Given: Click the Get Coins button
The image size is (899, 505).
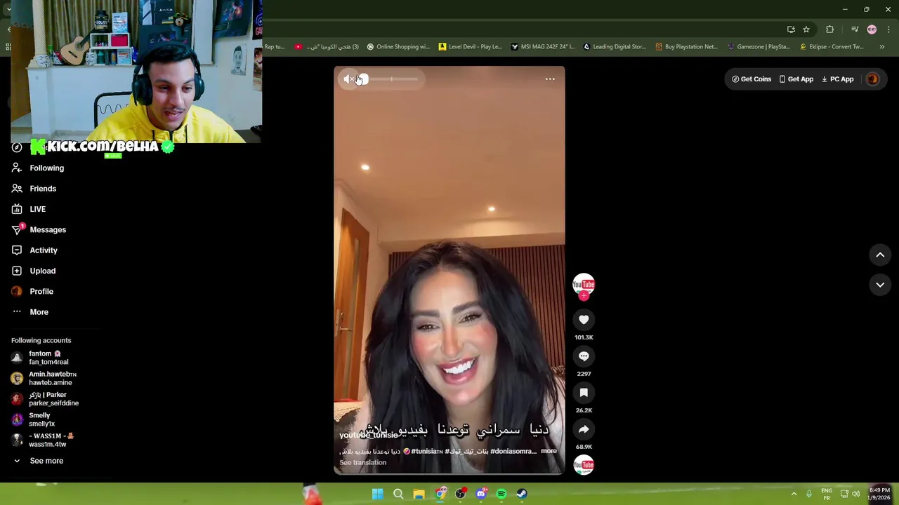Looking at the screenshot, I should 752,79.
